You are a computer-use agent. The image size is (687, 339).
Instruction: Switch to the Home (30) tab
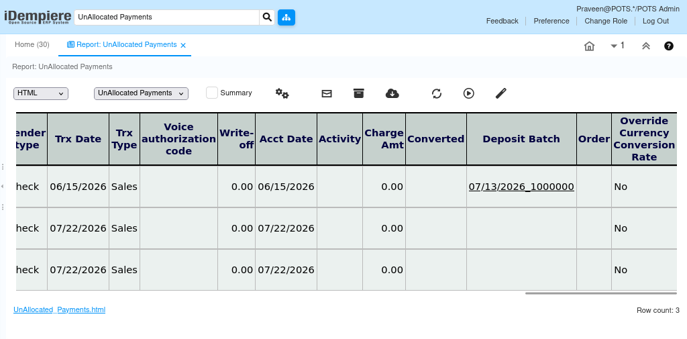[32, 45]
